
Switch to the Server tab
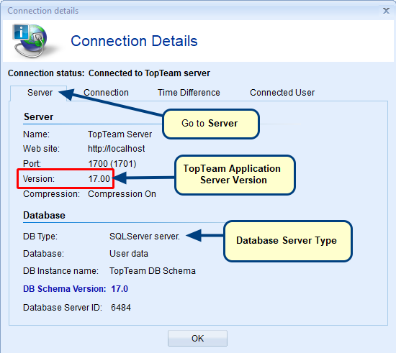click(x=40, y=93)
